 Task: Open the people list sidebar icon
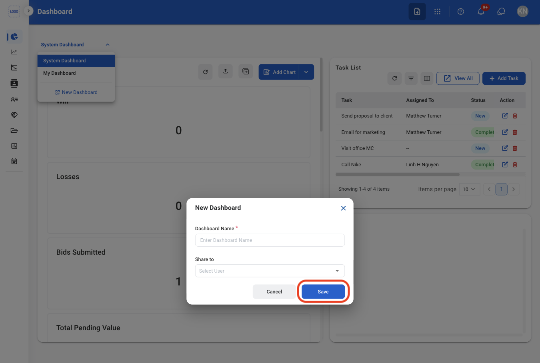[14, 100]
